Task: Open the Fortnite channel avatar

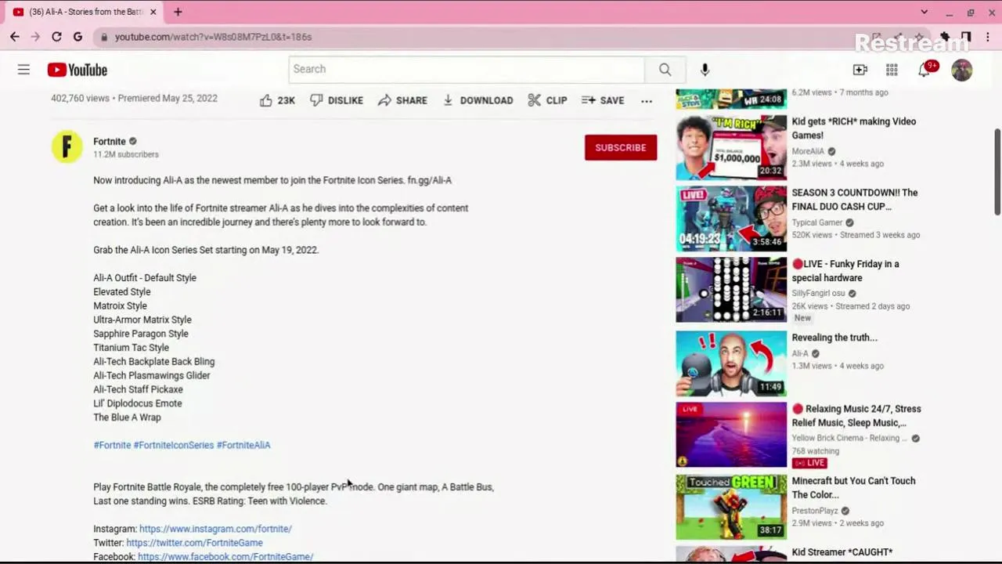Action: click(x=67, y=146)
